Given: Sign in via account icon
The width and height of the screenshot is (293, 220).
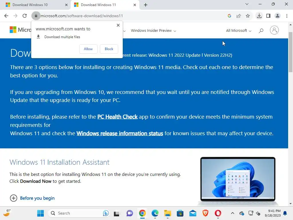Looking at the screenshot, I should pos(274,30).
